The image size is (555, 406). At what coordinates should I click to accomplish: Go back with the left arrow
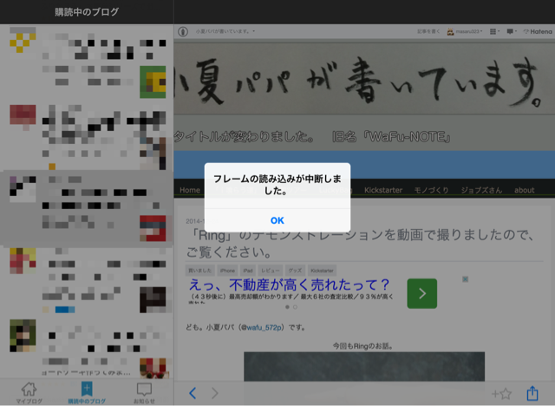tap(193, 393)
